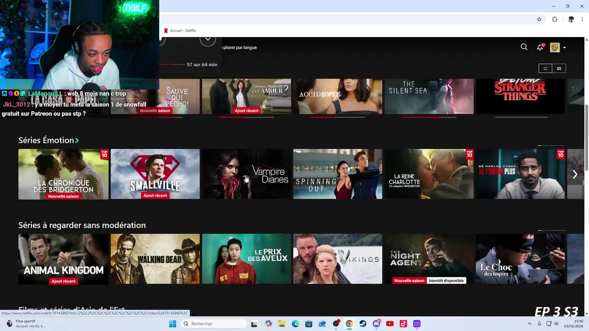Open Le Choc des toques thumbnail
The width and height of the screenshot is (589, 331).
pos(520,259)
